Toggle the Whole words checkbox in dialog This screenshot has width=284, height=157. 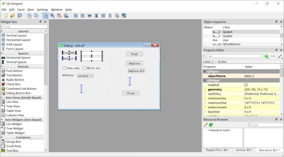[85, 68]
